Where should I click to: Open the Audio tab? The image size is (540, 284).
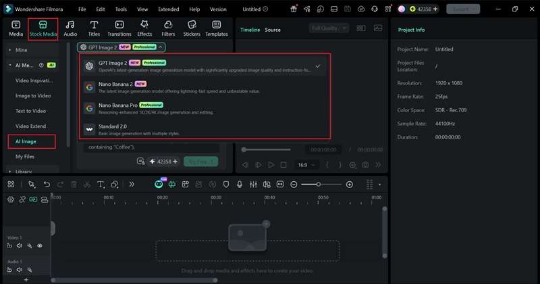click(x=70, y=28)
